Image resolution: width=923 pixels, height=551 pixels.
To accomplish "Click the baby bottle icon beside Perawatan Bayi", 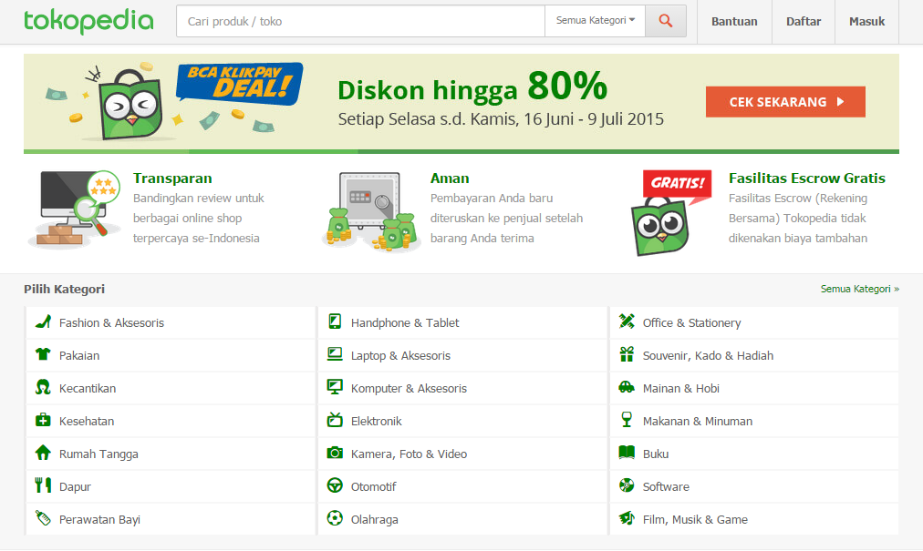I will (x=43, y=518).
